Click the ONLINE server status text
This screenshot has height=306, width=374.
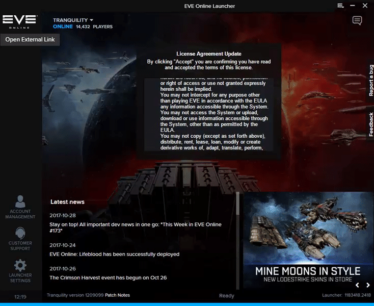click(63, 27)
